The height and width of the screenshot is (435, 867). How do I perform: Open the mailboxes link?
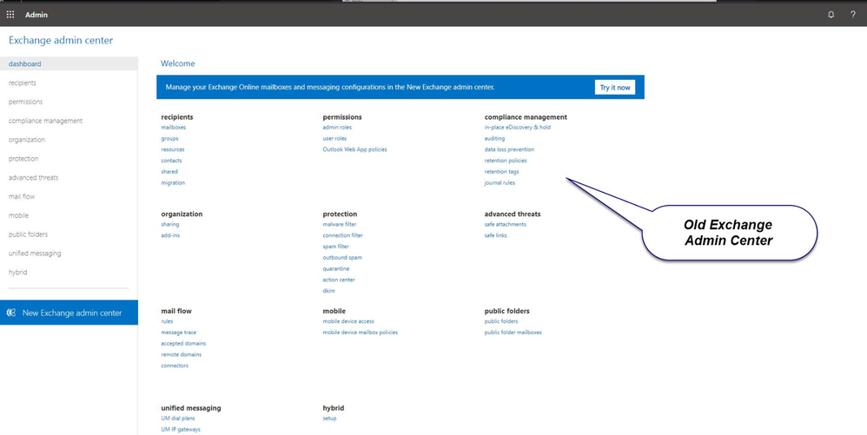pos(174,127)
